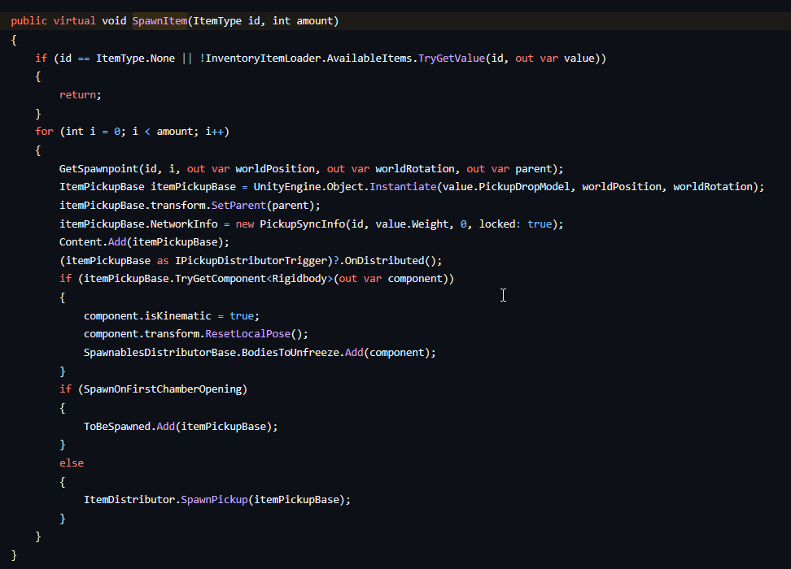
Task: Click the TryGetComponent method call
Action: [x=221, y=279]
